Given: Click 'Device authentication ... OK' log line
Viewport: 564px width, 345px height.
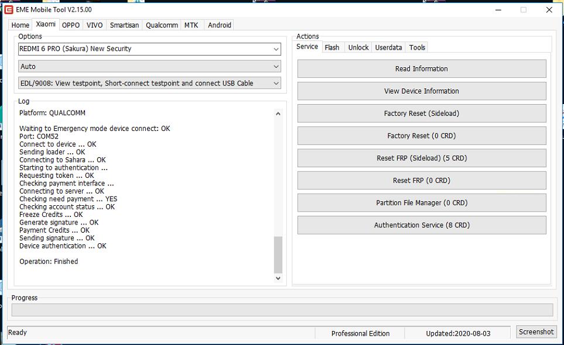Looking at the screenshot, I should tap(63, 246).
